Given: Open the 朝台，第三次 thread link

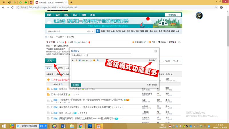Looking at the screenshot, I should (65, 113).
